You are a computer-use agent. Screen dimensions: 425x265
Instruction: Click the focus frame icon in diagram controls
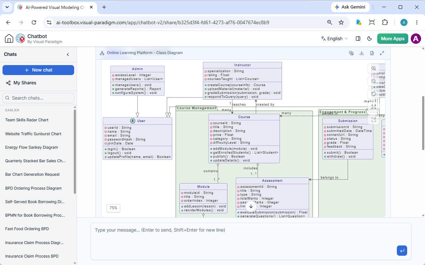point(374,119)
